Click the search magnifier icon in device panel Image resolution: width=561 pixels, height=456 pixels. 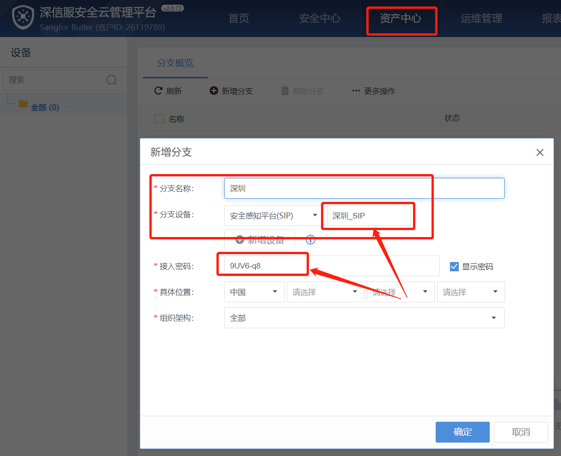pyautogui.click(x=111, y=80)
